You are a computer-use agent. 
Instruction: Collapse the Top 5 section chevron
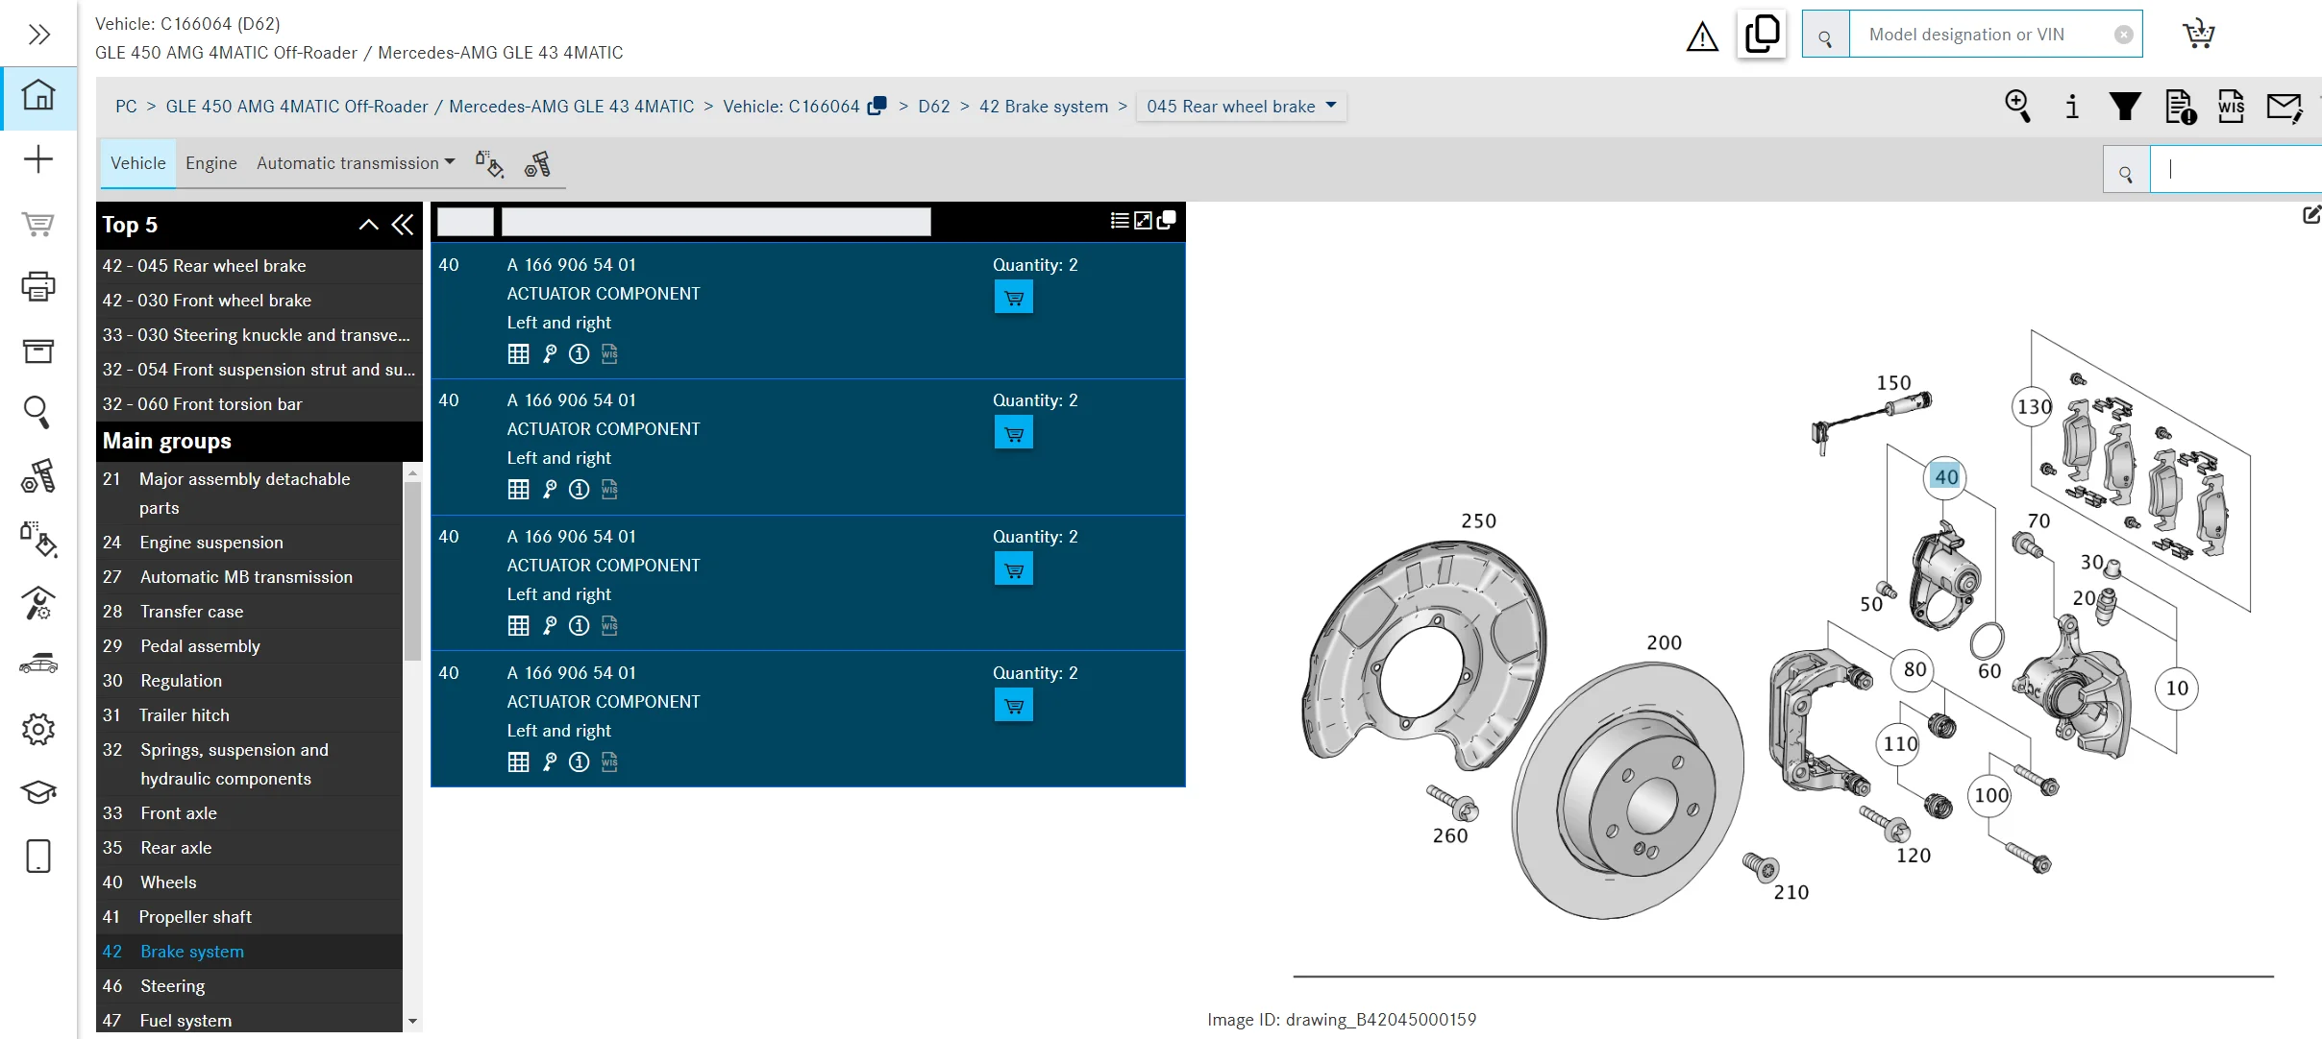click(x=368, y=225)
